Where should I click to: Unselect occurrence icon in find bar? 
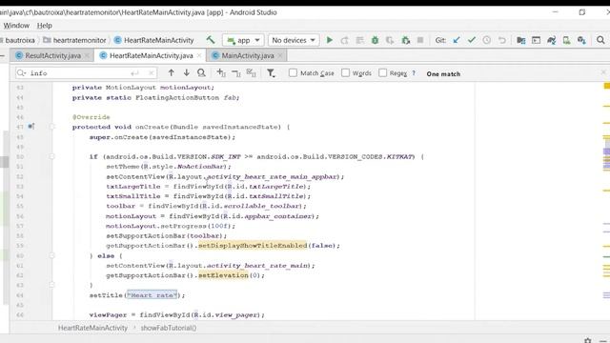pos(236,73)
